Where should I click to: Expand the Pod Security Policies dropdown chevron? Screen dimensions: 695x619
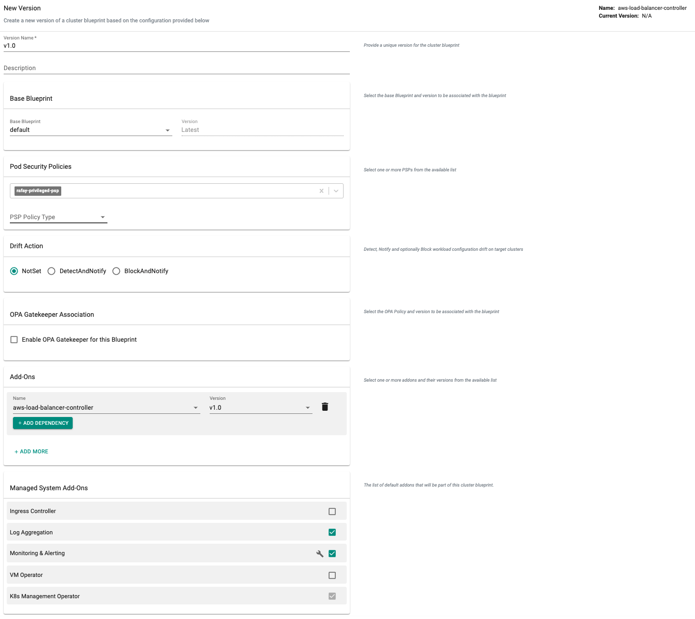click(336, 191)
